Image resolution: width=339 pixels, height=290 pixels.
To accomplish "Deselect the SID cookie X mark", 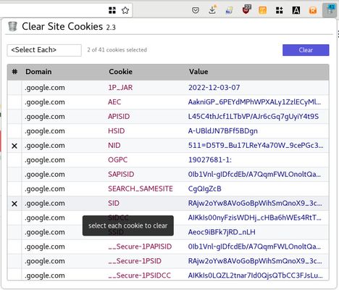I will point(14,204).
